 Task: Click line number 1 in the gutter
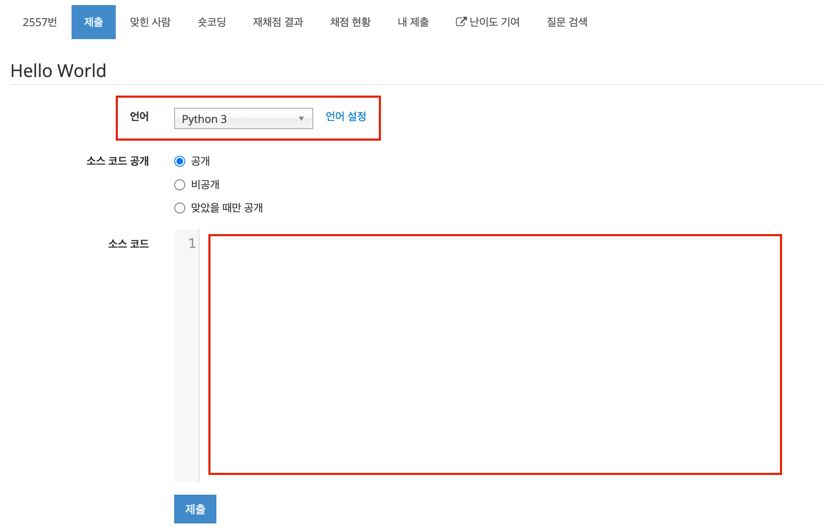point(192,243)
